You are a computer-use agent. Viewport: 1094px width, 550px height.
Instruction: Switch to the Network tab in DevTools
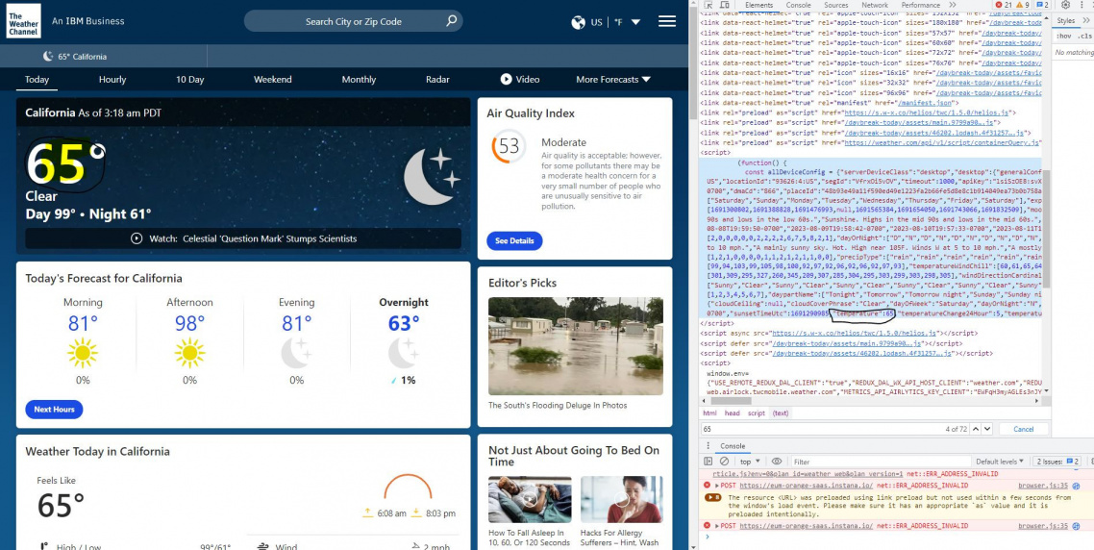click(x=875, y=5)
